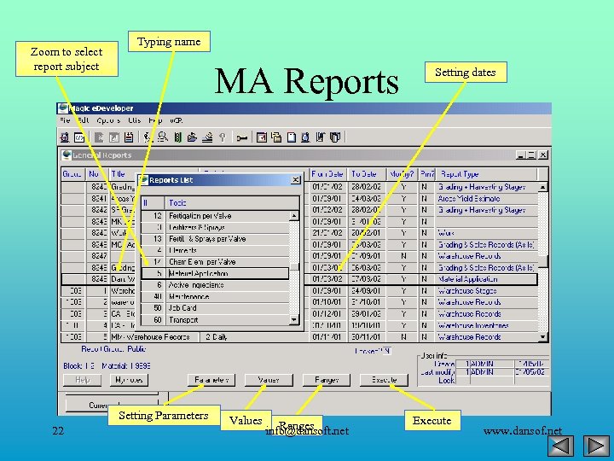Click the magnifying glass zoom toolbar icon
614x461 pixels.
(x=163, y=137)
